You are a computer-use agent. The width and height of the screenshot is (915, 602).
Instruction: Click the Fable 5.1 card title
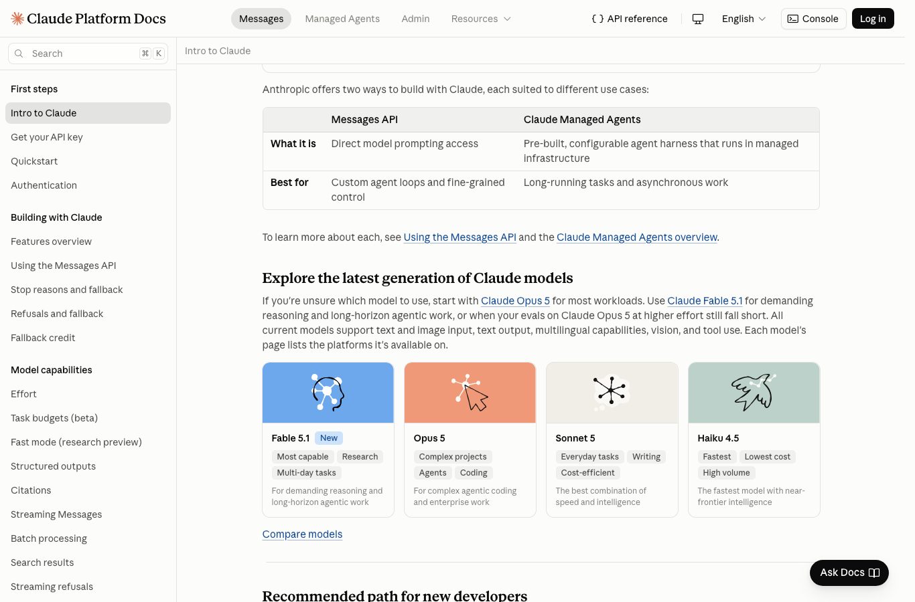coord(291,438)
